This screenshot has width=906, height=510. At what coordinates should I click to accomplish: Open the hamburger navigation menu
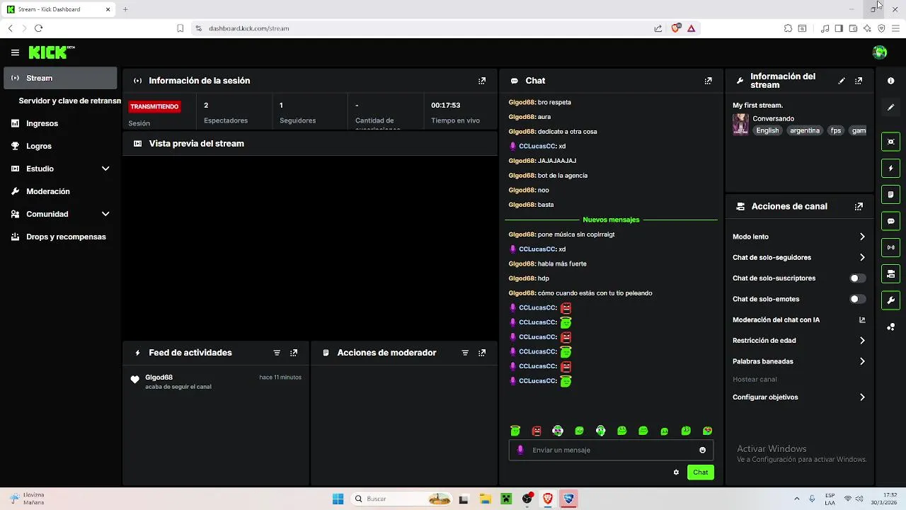pos(15,52)
